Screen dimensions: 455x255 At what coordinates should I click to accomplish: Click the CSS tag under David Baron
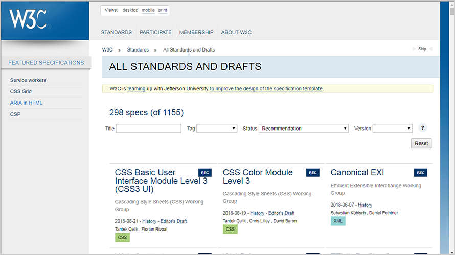[230, 229]
